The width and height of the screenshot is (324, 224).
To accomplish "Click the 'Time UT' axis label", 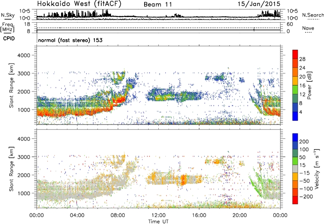I will [158, 222].
